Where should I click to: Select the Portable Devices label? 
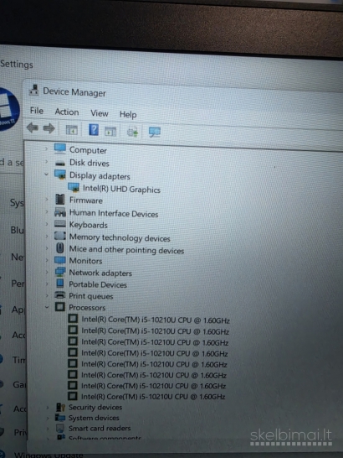pyautogui.click(x=98, y=284)
